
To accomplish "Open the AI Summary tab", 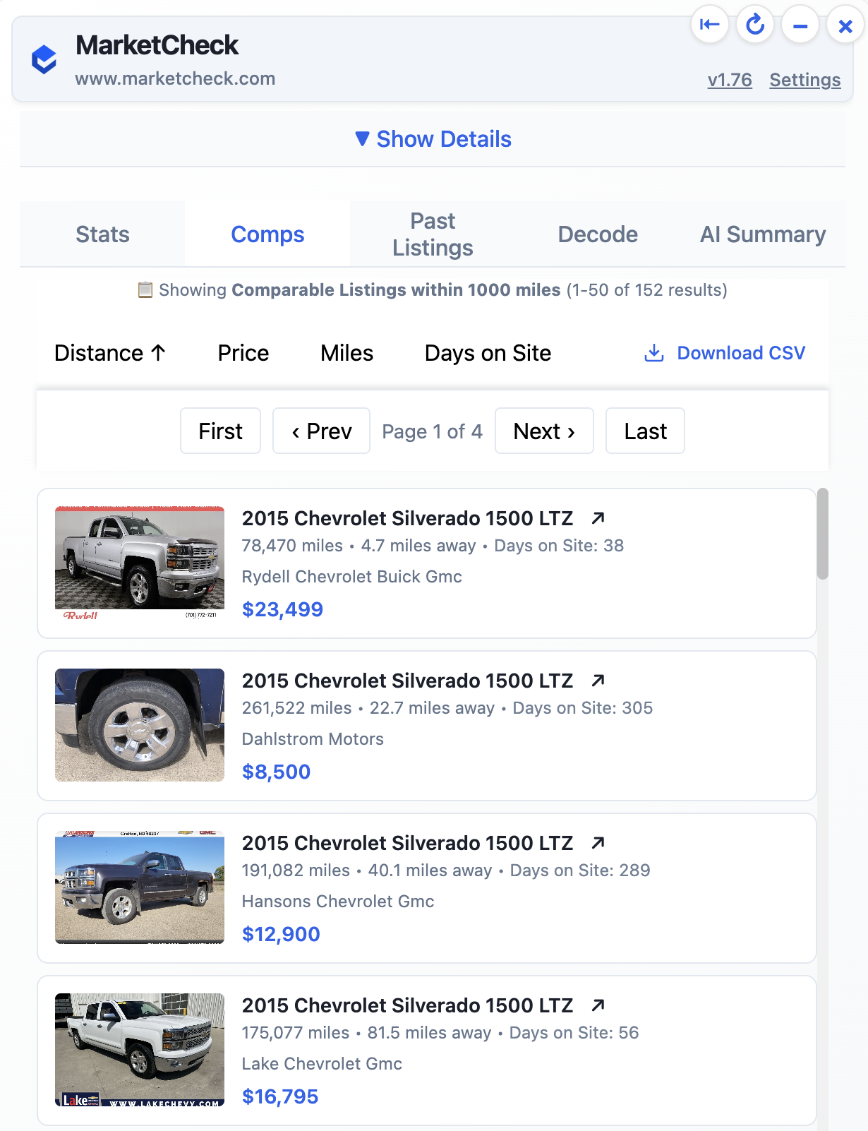I will coord(763,234).
